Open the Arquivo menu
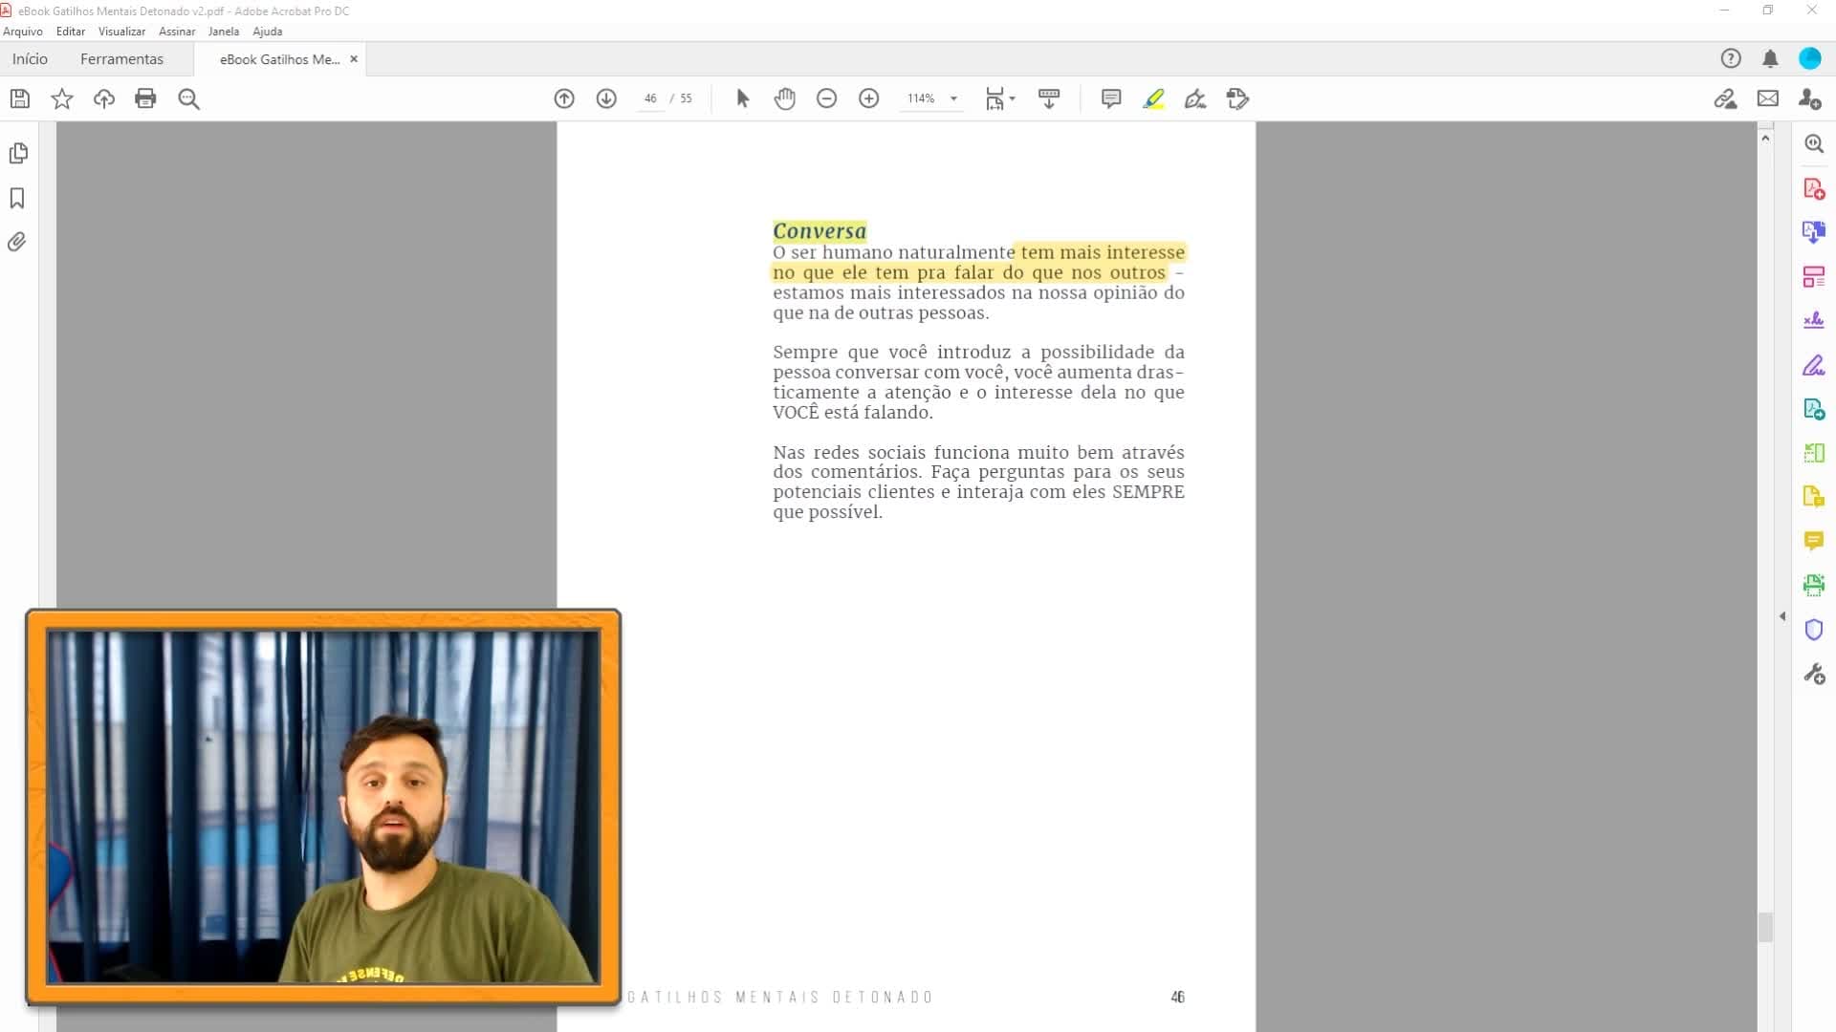 click(x=23, y=32)
